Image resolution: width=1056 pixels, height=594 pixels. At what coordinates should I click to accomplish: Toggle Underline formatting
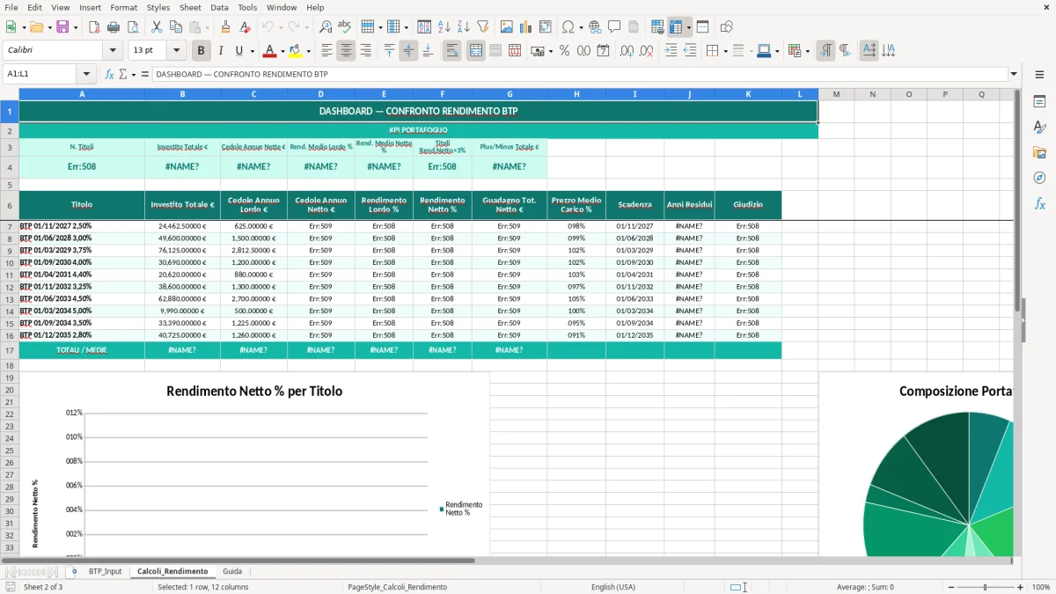click(238, 51)
